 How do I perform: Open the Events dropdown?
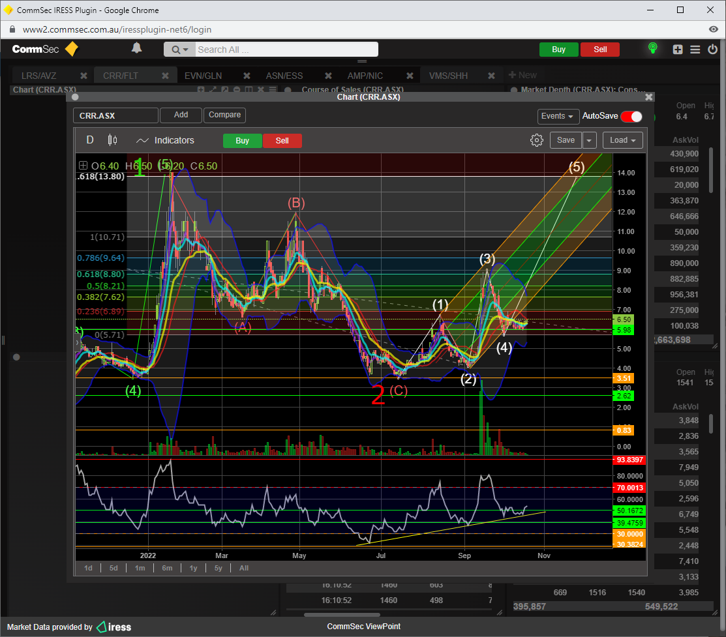(x=558, y=116)
